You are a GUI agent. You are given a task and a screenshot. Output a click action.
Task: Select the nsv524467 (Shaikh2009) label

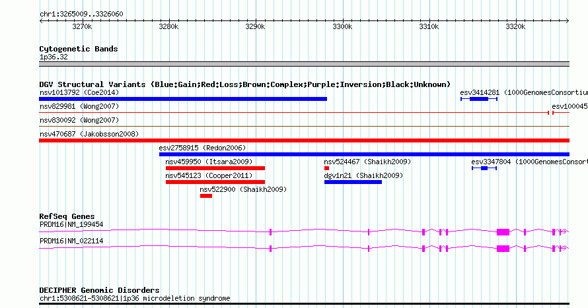[367, 162]
